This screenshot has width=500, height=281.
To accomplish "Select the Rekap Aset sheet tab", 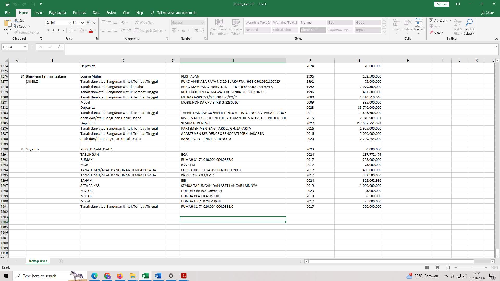I will coord(38,261).
